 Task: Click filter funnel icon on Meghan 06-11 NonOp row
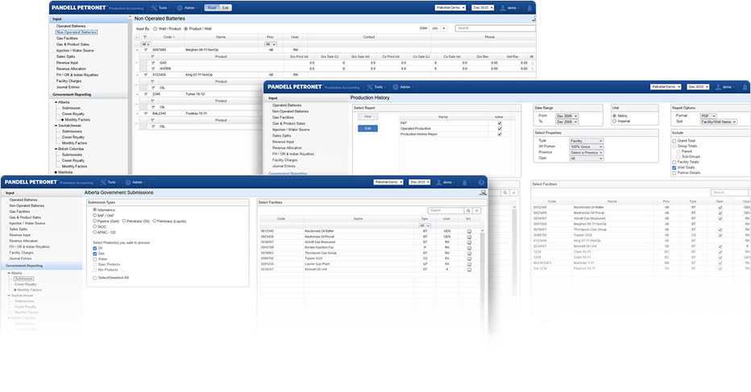click(x=146, y=50)
